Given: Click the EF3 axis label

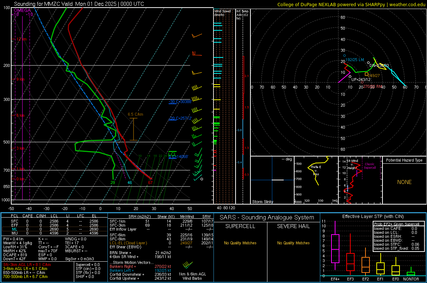Looking at the screenshot, I should [350, 279].
